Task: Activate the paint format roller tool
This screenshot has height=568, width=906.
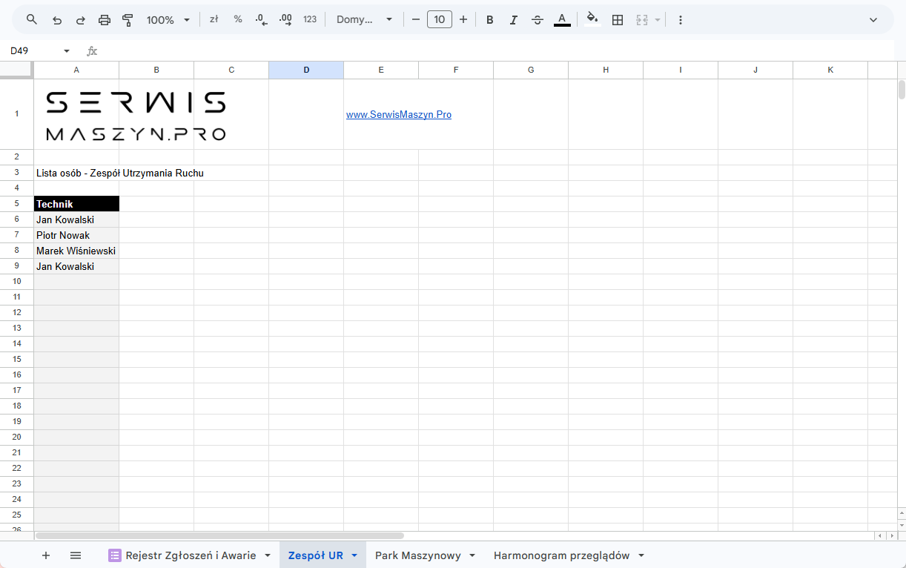Action: [128, 19]
